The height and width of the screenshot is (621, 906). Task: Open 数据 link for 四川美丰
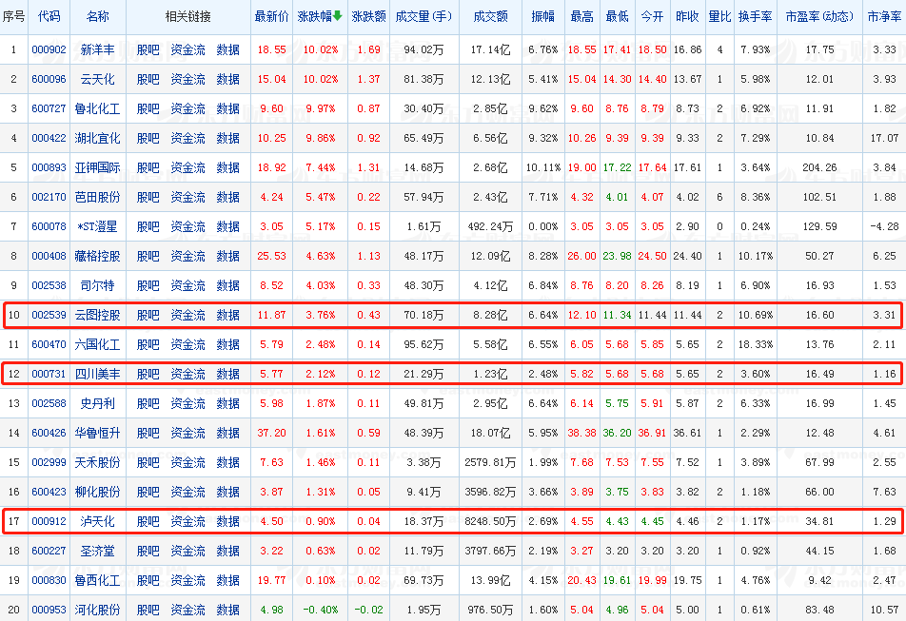click(x=227, y=374)
